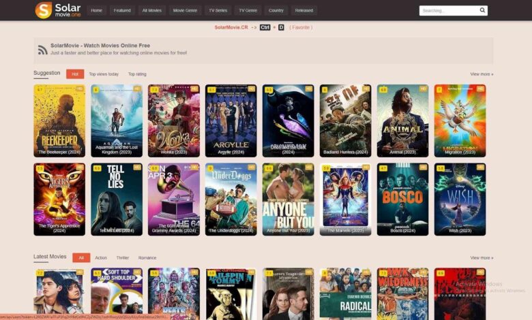Open the Home menu item
Screen dimensions: 532x320
coord(96,10)
